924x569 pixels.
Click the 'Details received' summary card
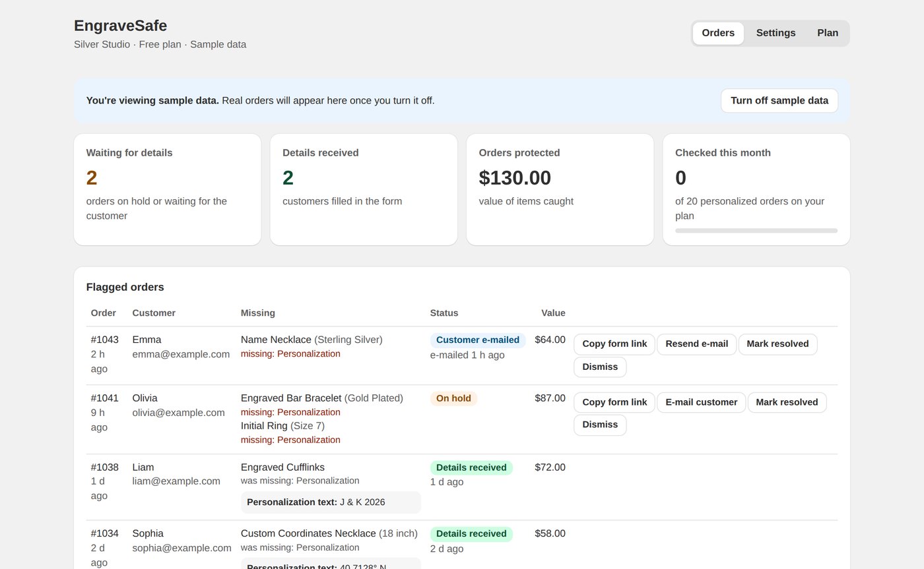pos(364,190)
